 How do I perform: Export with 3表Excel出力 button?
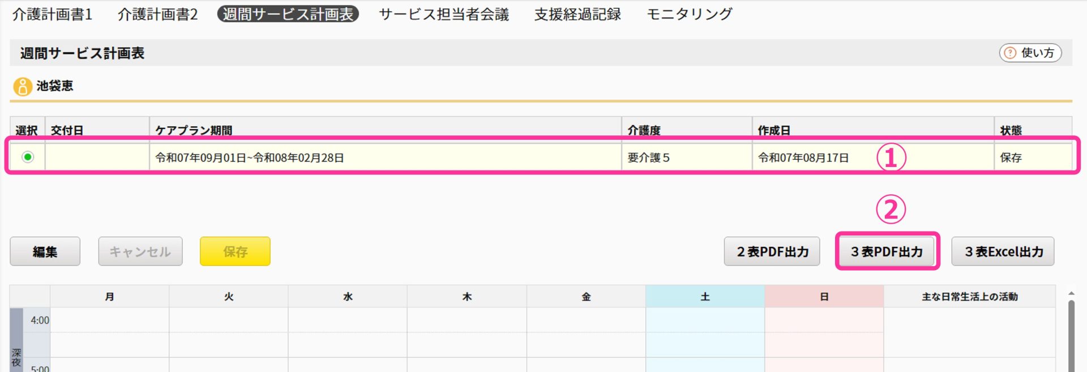(1003, 251)
